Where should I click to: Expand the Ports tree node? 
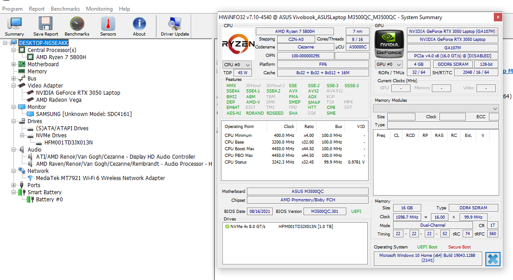[x=14, y=185]
